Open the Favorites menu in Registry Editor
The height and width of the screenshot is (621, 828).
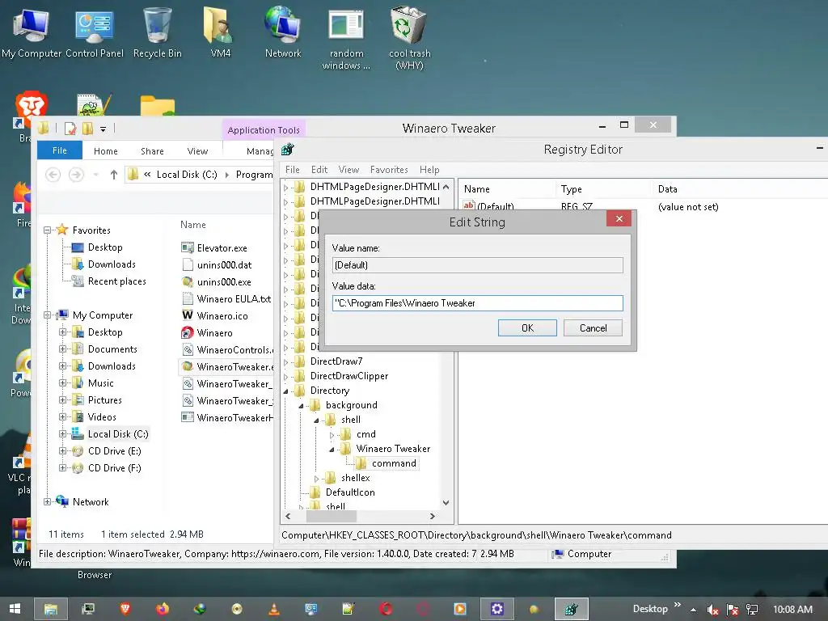(x=389, y=170)
